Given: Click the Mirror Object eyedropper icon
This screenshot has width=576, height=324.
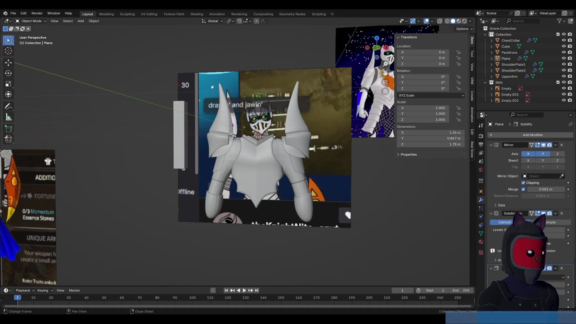Looking at the screenshot, I should [562, 176].
